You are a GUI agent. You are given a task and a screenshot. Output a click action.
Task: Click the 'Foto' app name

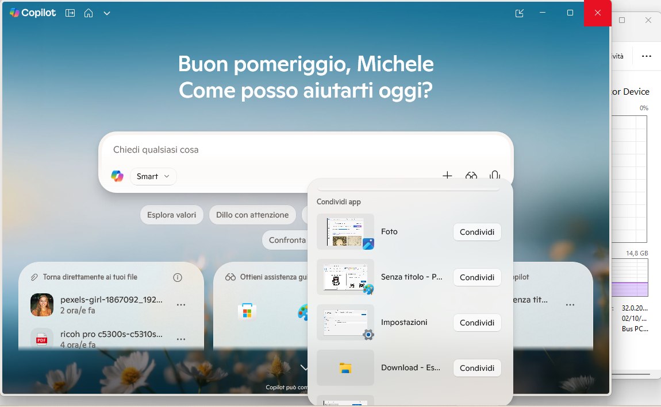click(x=389, y=231)
